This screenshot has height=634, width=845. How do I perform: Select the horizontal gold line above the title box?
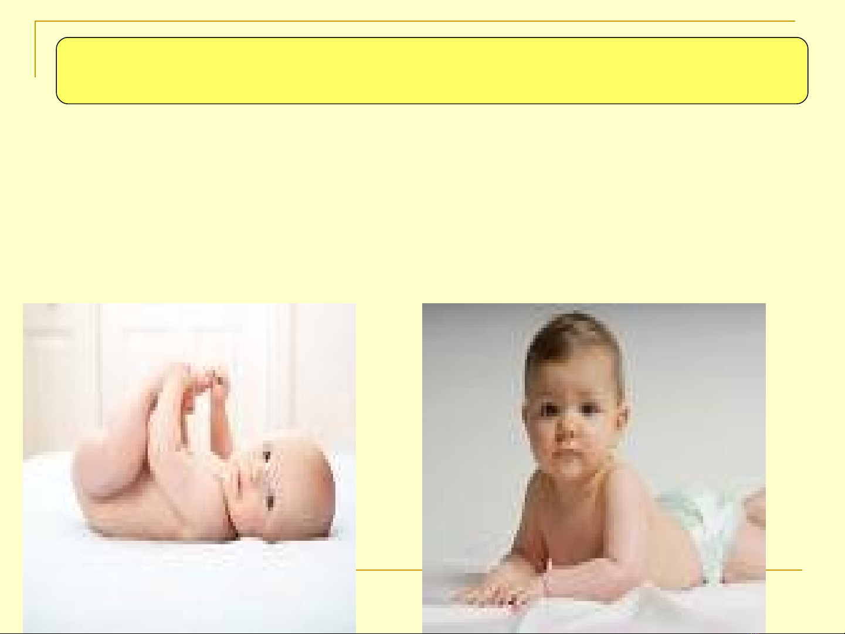(415, 21)
